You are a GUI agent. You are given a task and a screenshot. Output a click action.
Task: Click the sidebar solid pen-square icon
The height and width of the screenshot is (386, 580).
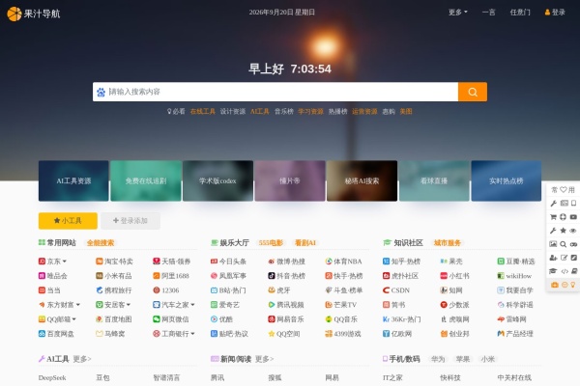point(573,258)
